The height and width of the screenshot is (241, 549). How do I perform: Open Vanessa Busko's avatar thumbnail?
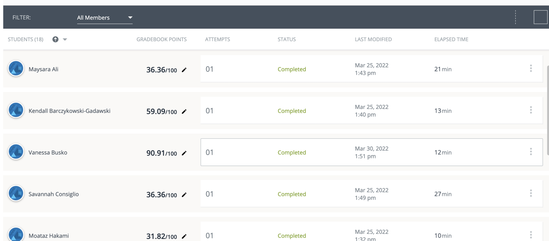16,152
